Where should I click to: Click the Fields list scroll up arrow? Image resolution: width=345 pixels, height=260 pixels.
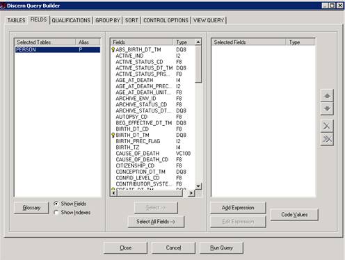click(x=198, y=42)
